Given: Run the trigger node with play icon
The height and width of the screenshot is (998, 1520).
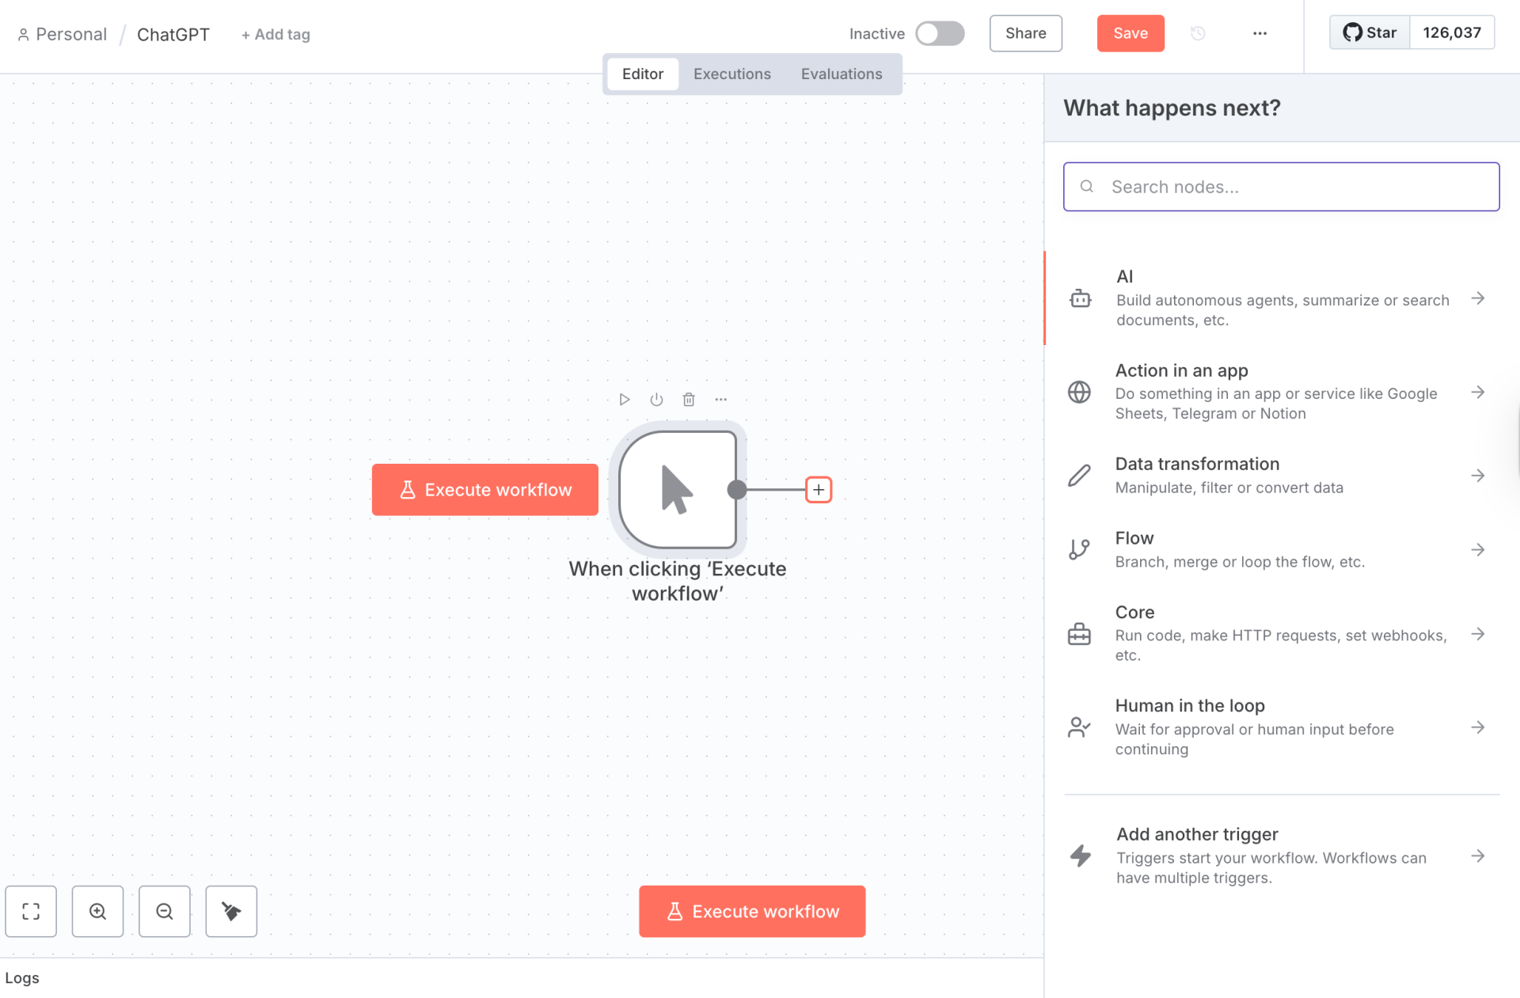Looking at the screenshot, I should tap(624, 400).
